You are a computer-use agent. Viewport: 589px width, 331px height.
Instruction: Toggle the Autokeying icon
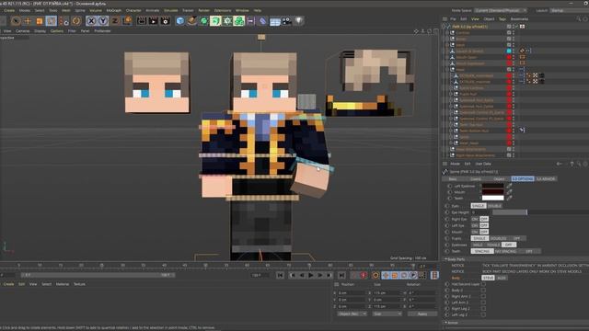point(364,276)
